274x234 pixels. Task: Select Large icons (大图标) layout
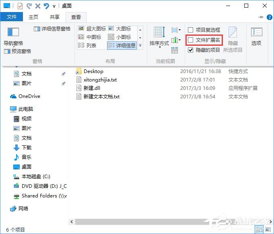click(120, 28)
